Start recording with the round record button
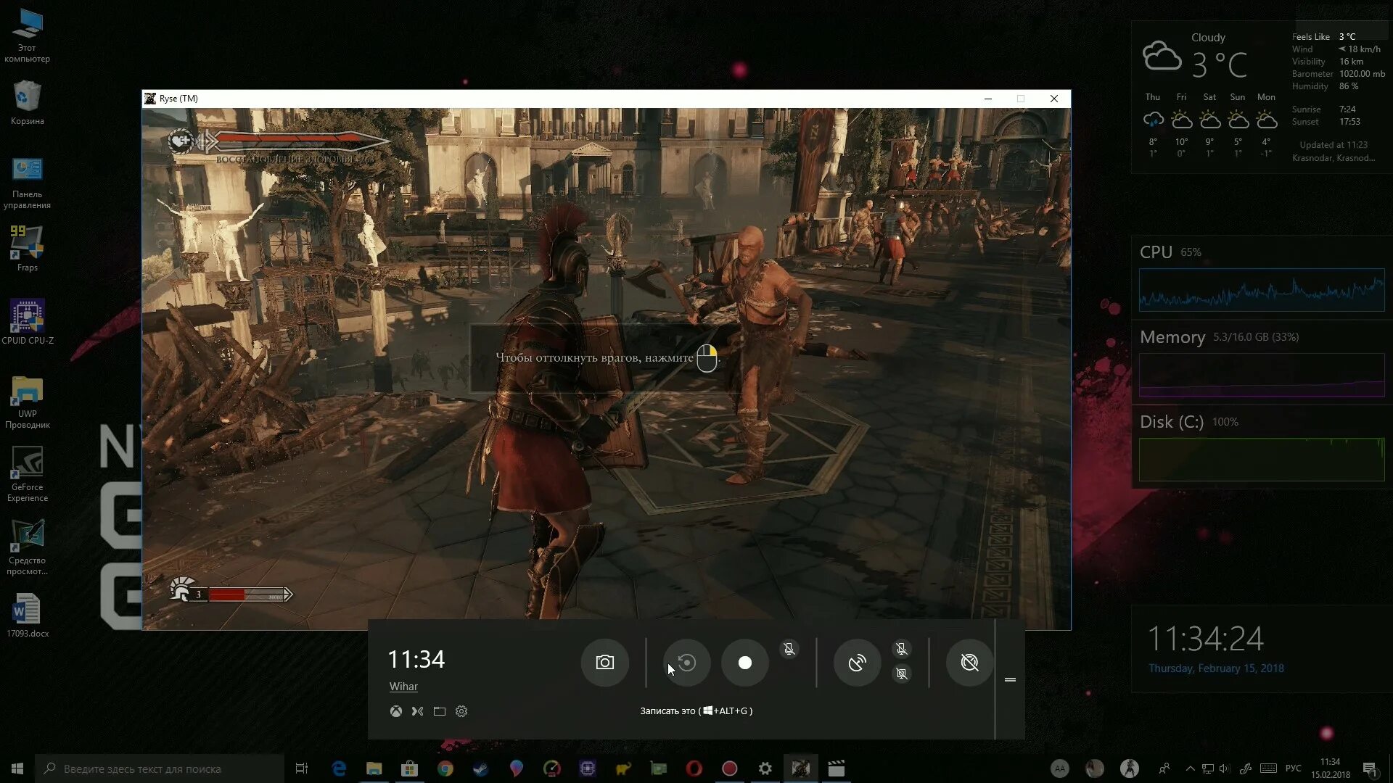Viewport: 1393px width, 783px height. (x=744, y=662)
